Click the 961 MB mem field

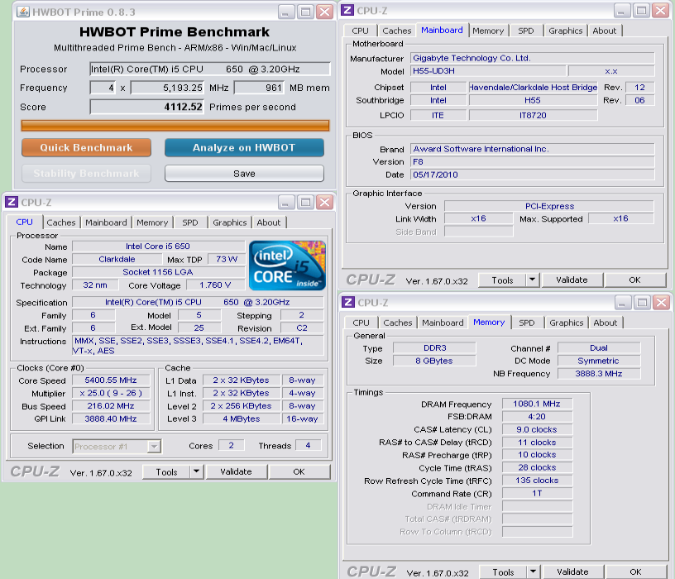pos(260,88)
